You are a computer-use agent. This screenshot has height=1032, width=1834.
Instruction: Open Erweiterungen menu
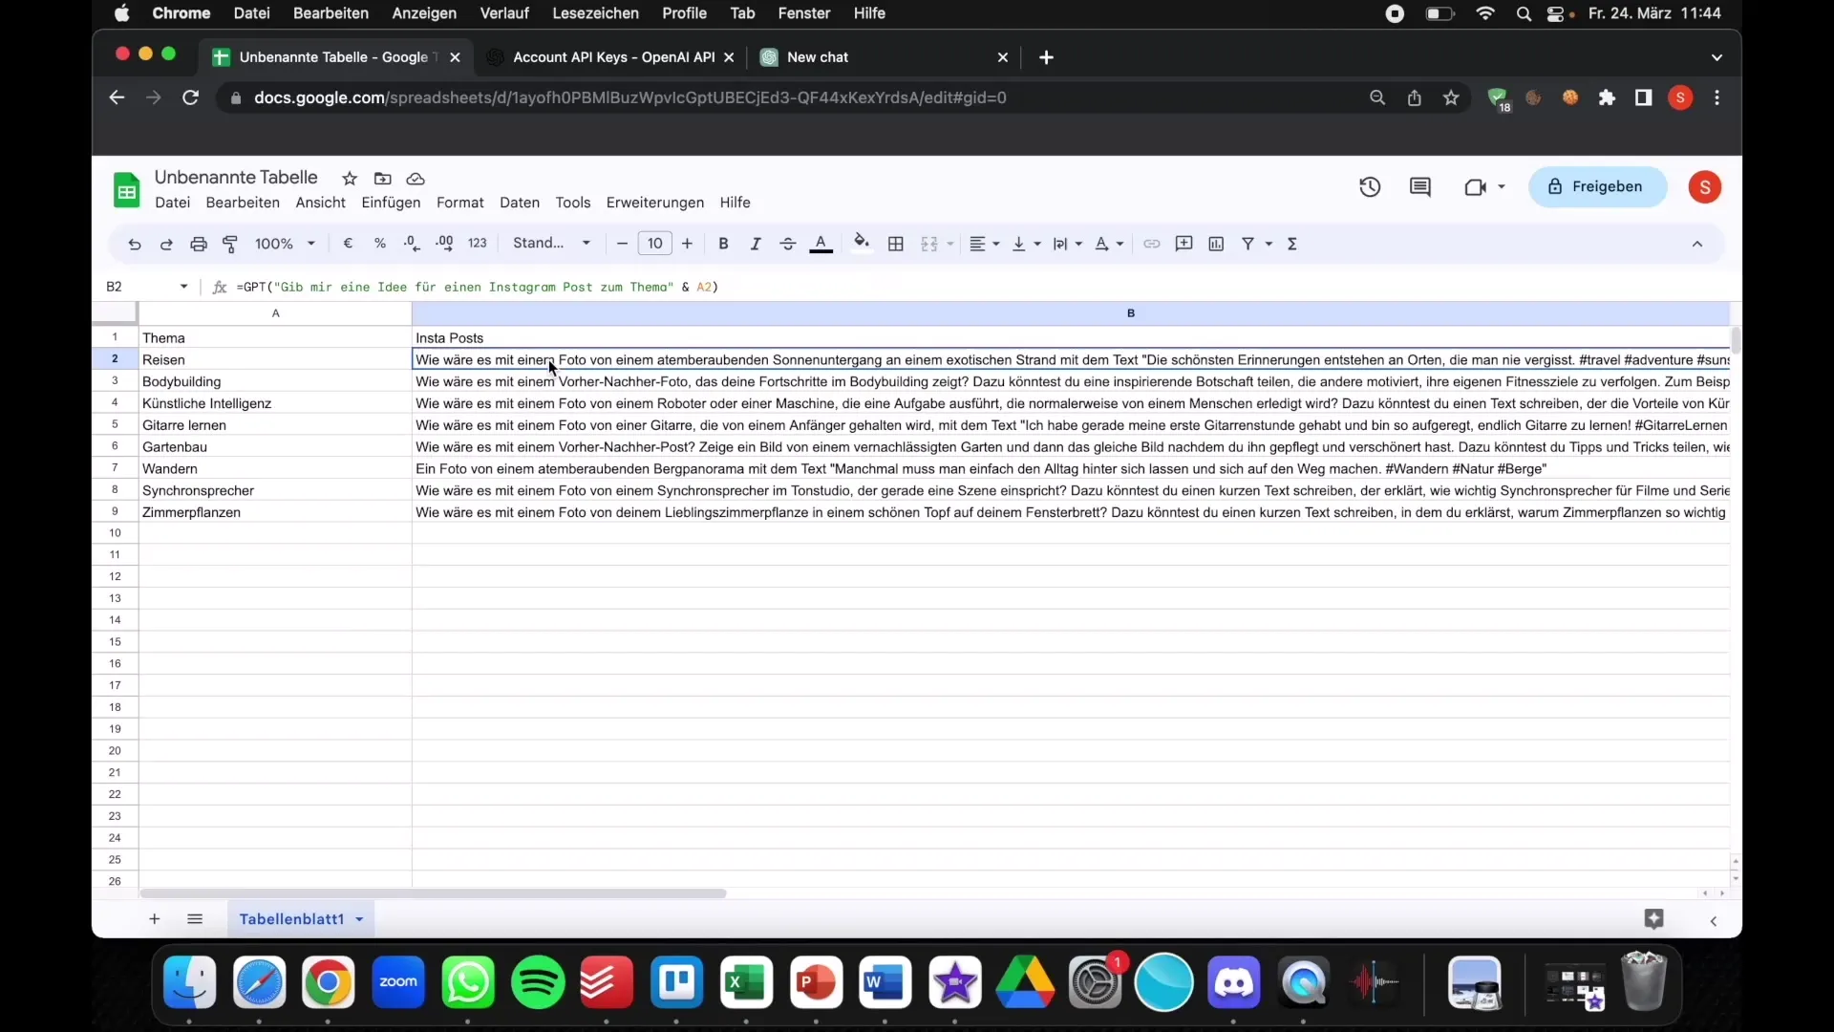point(655,203)
